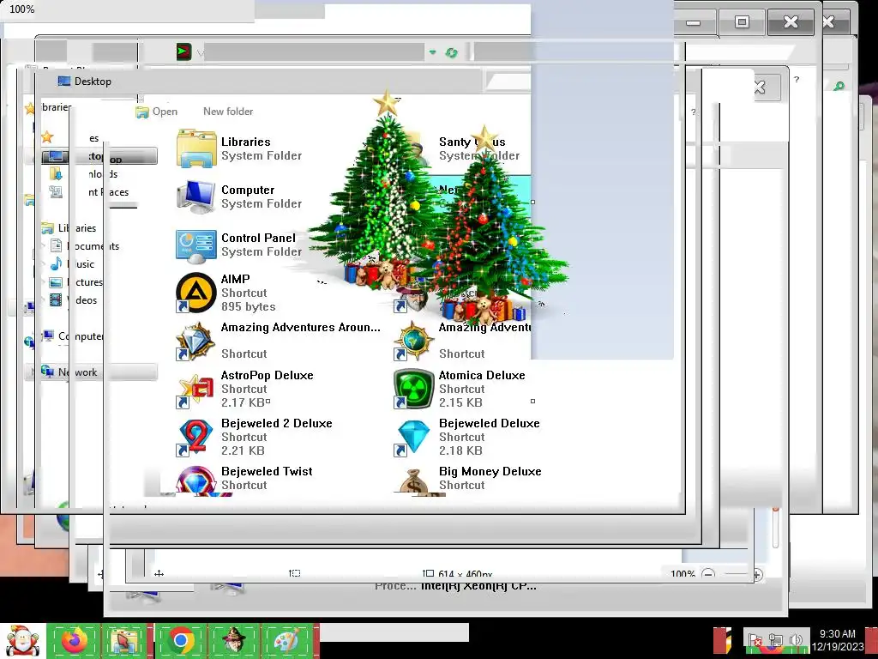Launch the Atomica Deluxe shortcut icon
878x659 pixels.
tap(413, 389)
